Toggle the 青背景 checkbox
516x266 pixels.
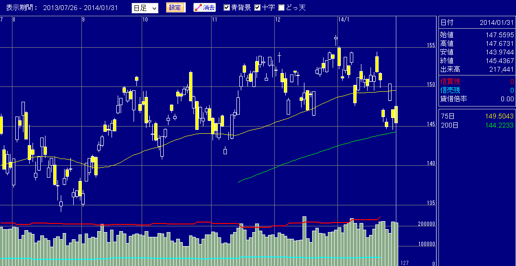tap(227, 8)
